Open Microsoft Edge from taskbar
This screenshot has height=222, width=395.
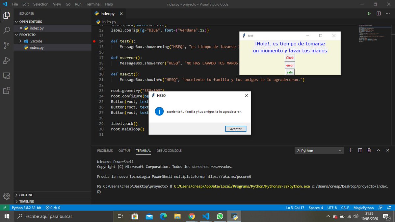163,216
